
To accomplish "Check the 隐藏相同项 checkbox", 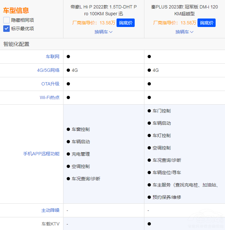I will (6, 20).
